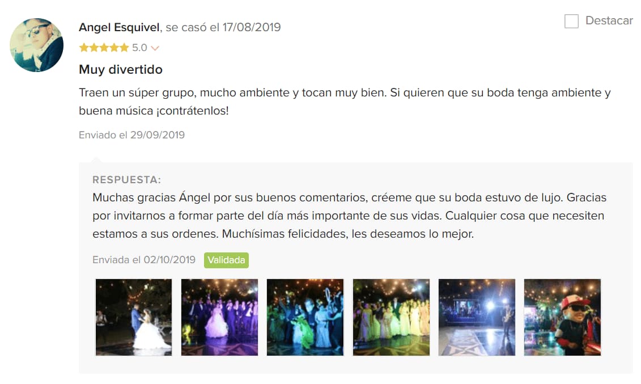
Task: Open the purple-lit dance floor photo
Action: coord(219,317)
